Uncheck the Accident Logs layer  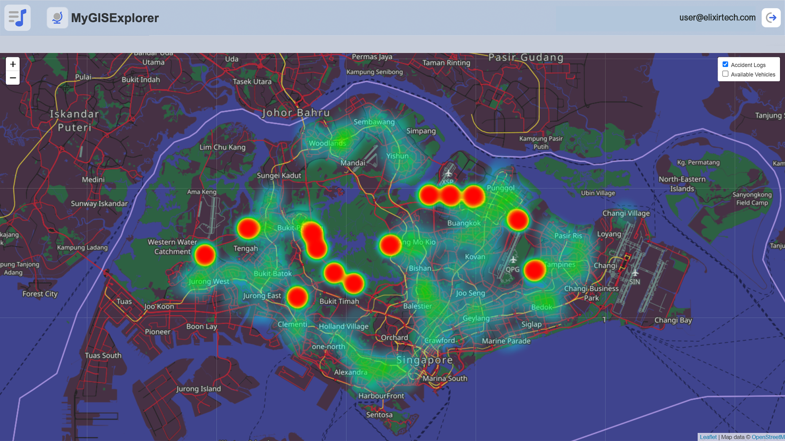coord(725,65)
